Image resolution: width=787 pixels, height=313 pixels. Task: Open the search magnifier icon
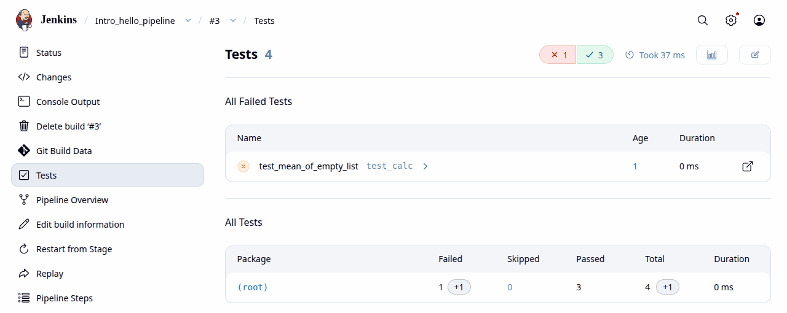703,20
